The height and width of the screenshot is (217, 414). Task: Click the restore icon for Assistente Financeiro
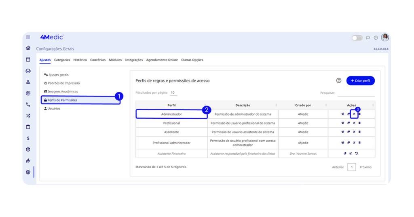(x=357, y=154)
